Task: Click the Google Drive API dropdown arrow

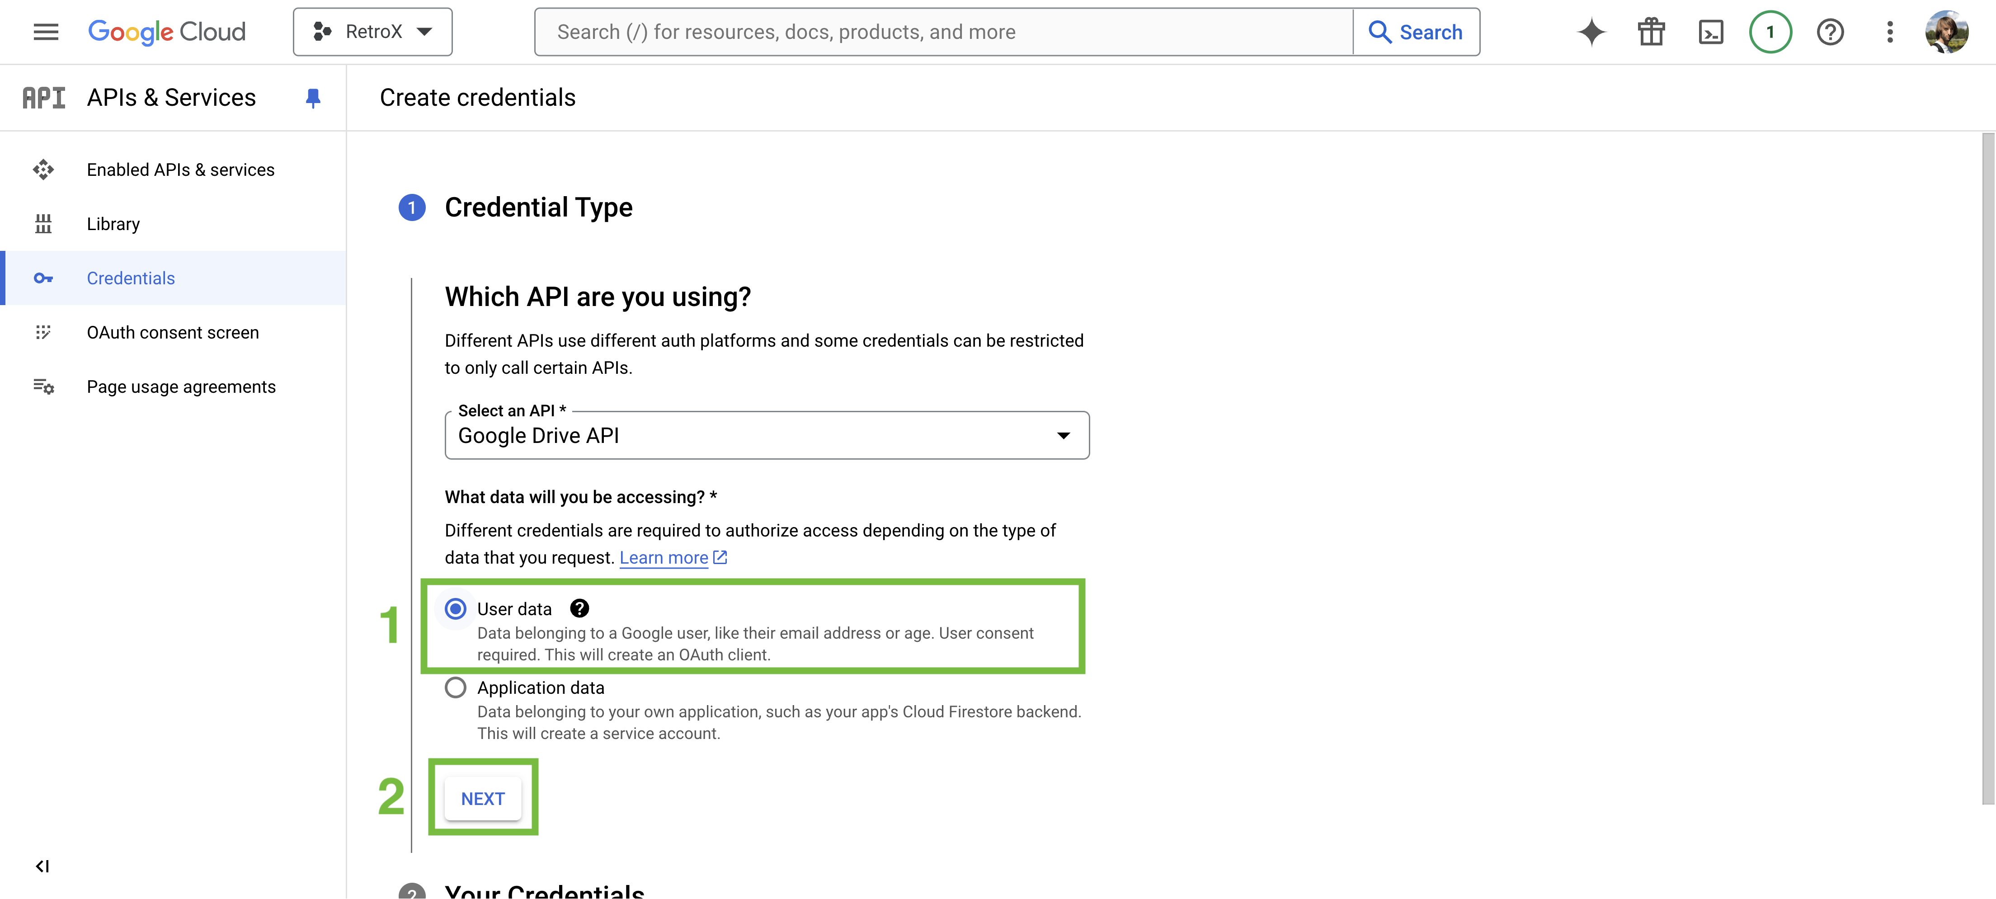Action: pos(1064,436)
